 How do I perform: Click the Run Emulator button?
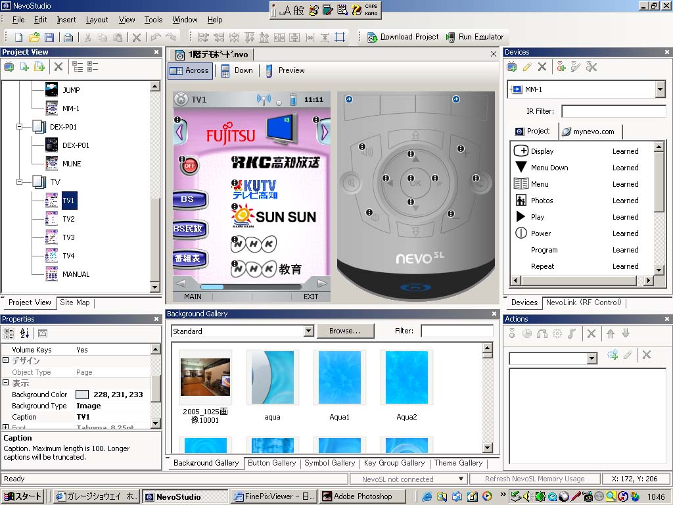(x=475, y=37)
